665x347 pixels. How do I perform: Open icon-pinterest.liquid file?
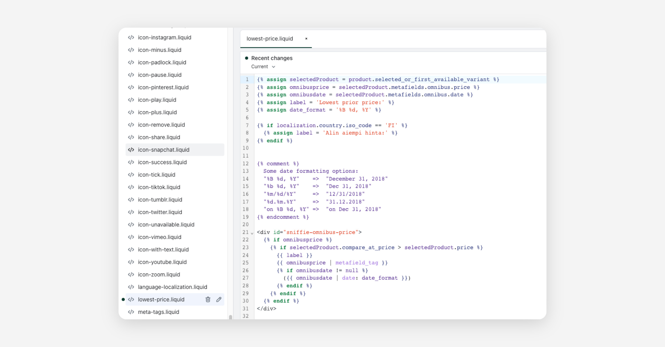pos(163,87)
